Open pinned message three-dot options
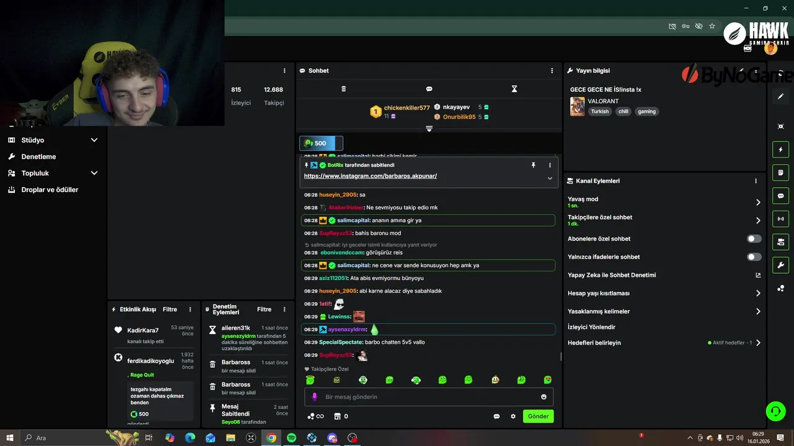Screen dimensions: 794x446 point(550,165)
